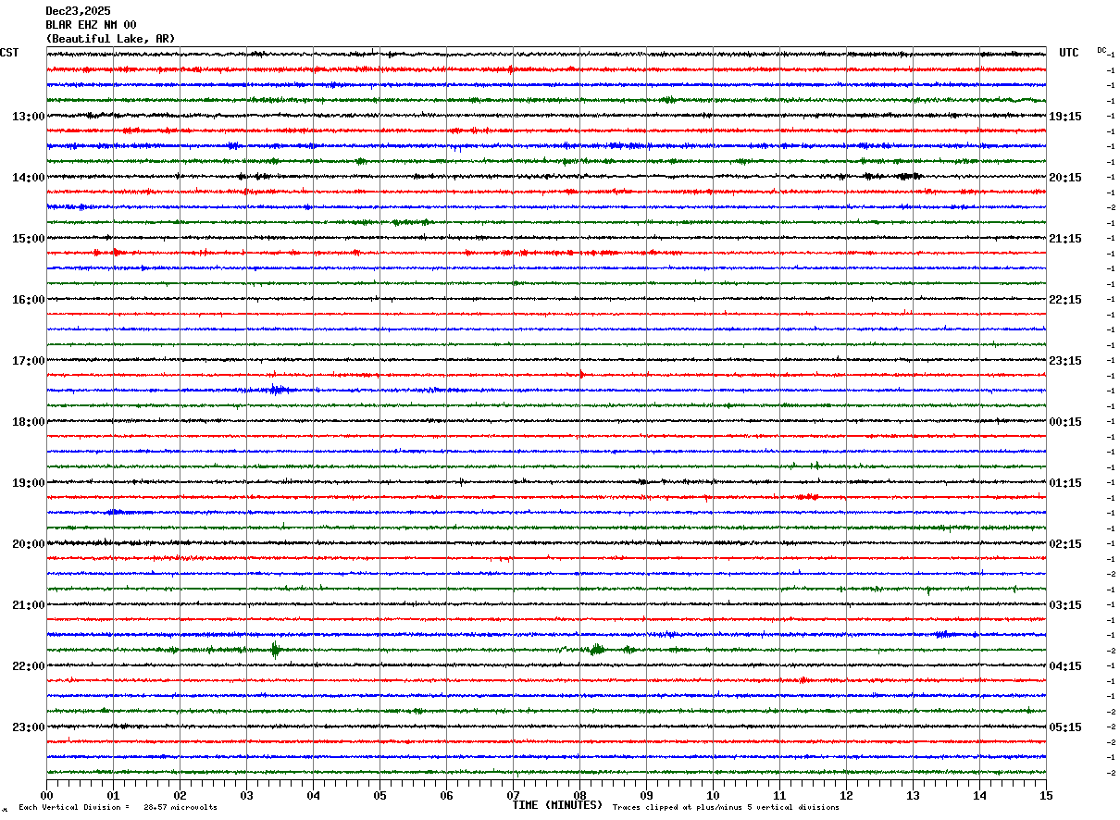Select the 16:00 CST row label
The width and height of the screenshot is (1120, 820).
pos(28,300)
